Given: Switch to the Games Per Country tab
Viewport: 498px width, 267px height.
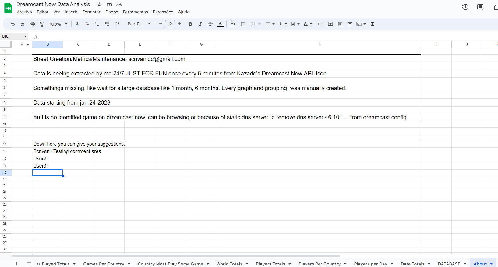Looking at the screenshot, I should coord(104,264).
